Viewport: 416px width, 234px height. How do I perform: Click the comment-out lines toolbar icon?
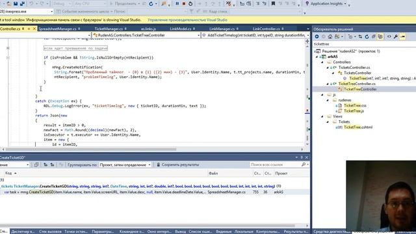click(x=257, y=4)
